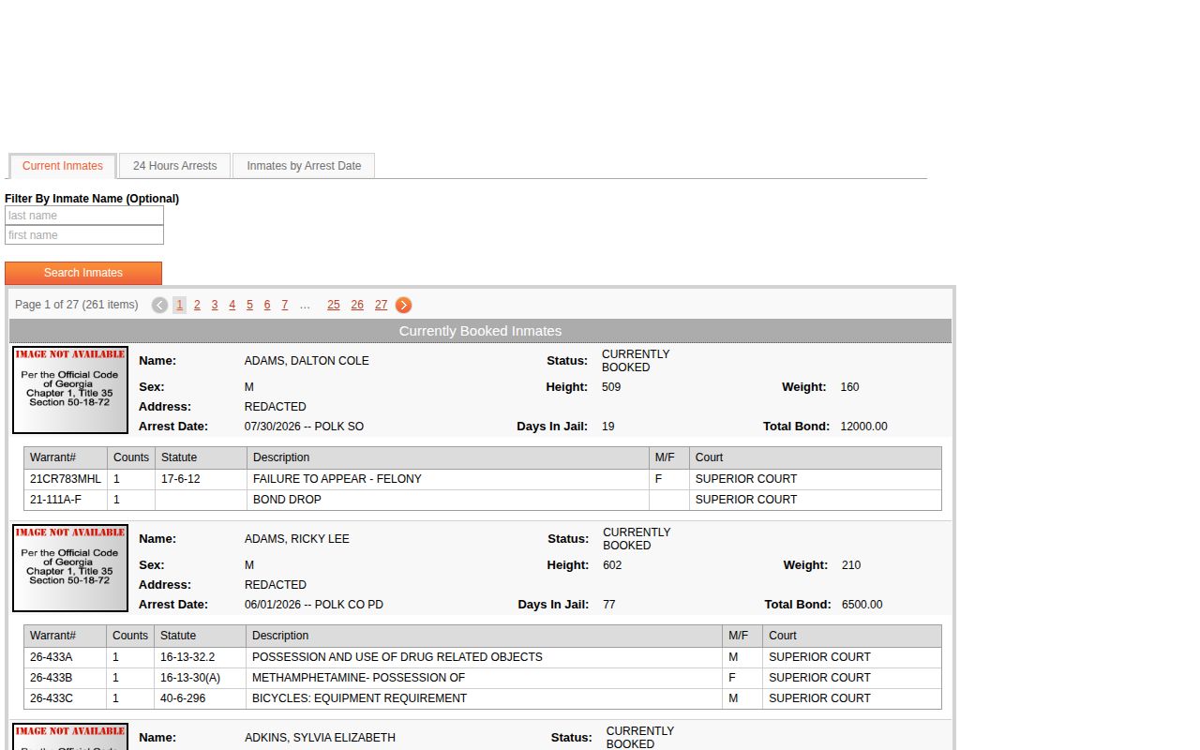Select inmate name ADAMS, DALTON COLE

[x=307, y=361]
